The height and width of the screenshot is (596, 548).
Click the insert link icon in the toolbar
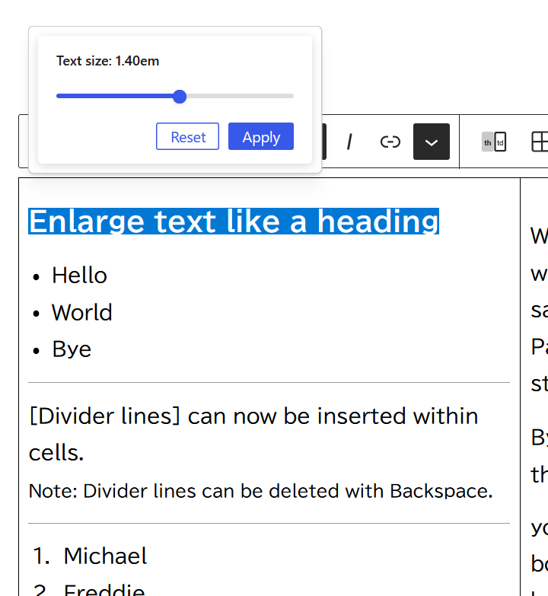390,142
